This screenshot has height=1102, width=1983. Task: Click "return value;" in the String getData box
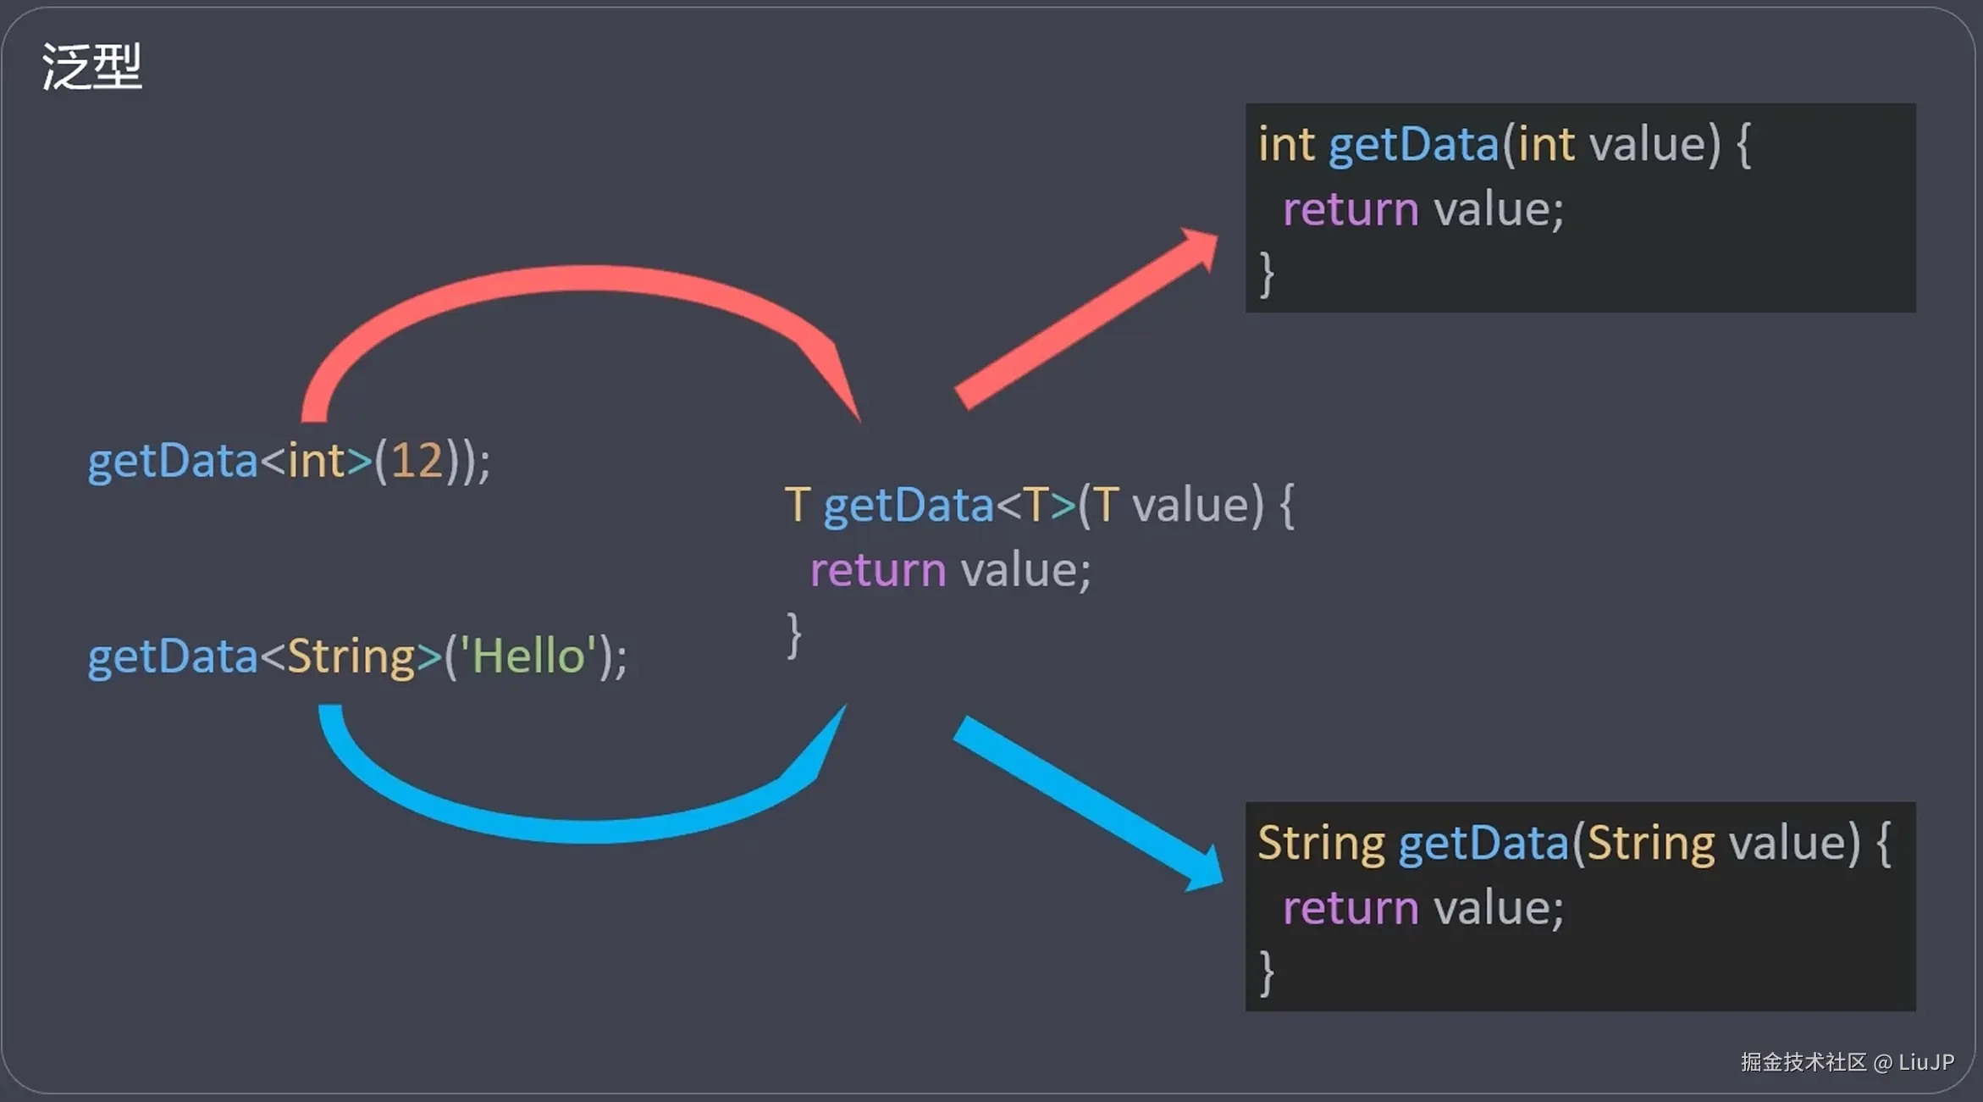[1423, 908]
